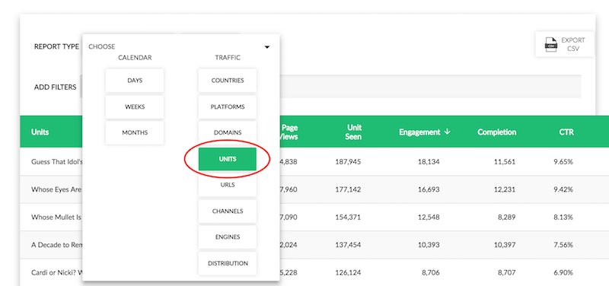Click the Add Filters input field
The width and height of the screenshot is (609, 286).
[x=430, y=87]
